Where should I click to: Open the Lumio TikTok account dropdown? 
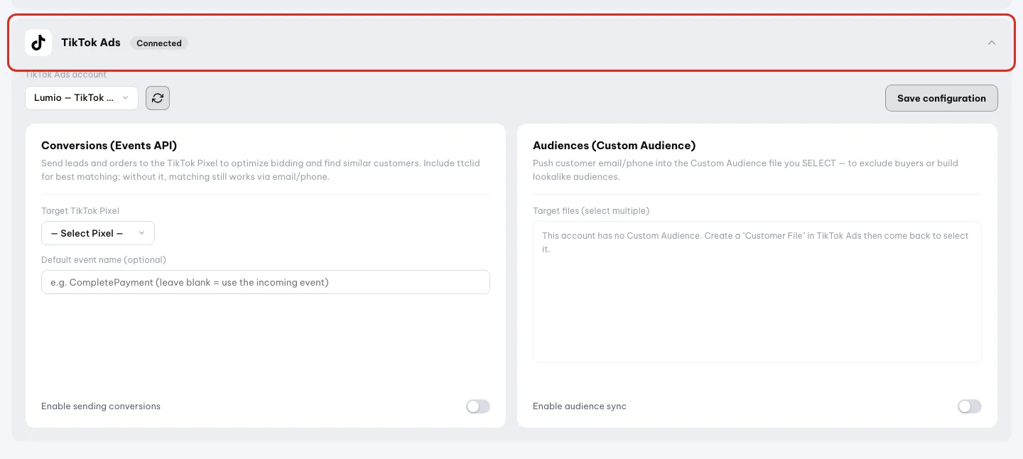(x=82, y=98)
